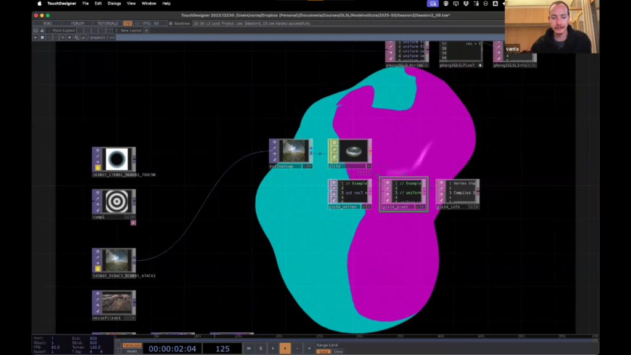Click the add new layout plus button
The width and height of the screenshot is (631, 355).
point(146,30)
